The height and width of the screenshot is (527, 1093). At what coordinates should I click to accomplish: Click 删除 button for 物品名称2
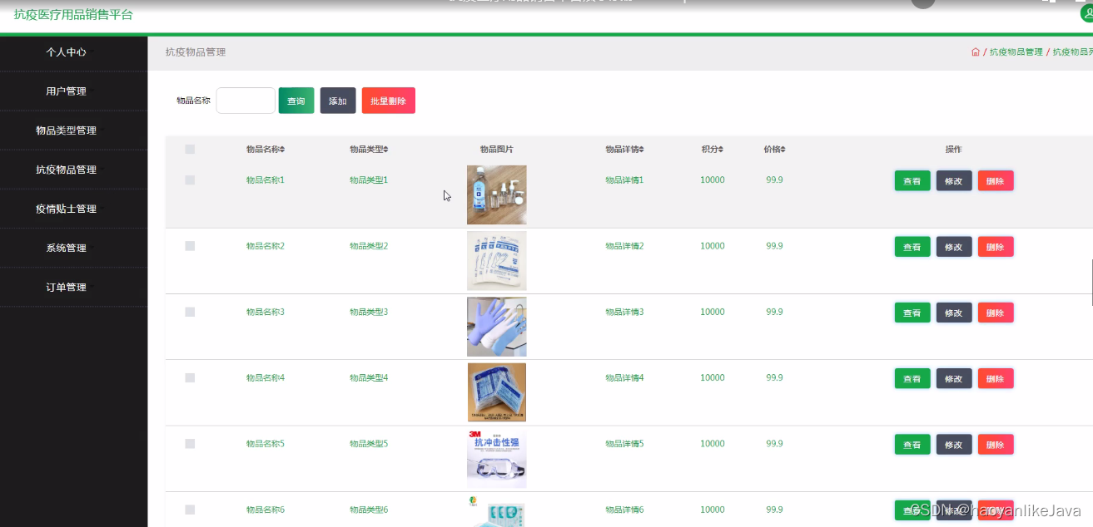pyautogui.click(x=996, y=247)
